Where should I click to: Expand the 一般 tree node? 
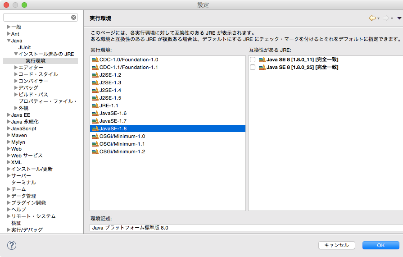(x=9, y=27)
